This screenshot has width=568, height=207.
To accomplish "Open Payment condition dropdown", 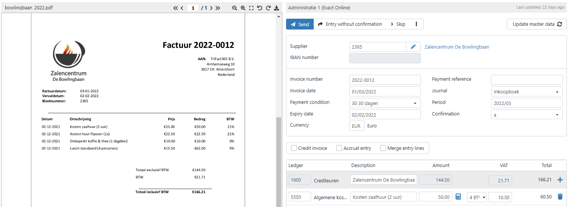I will (x=385, y=103).
